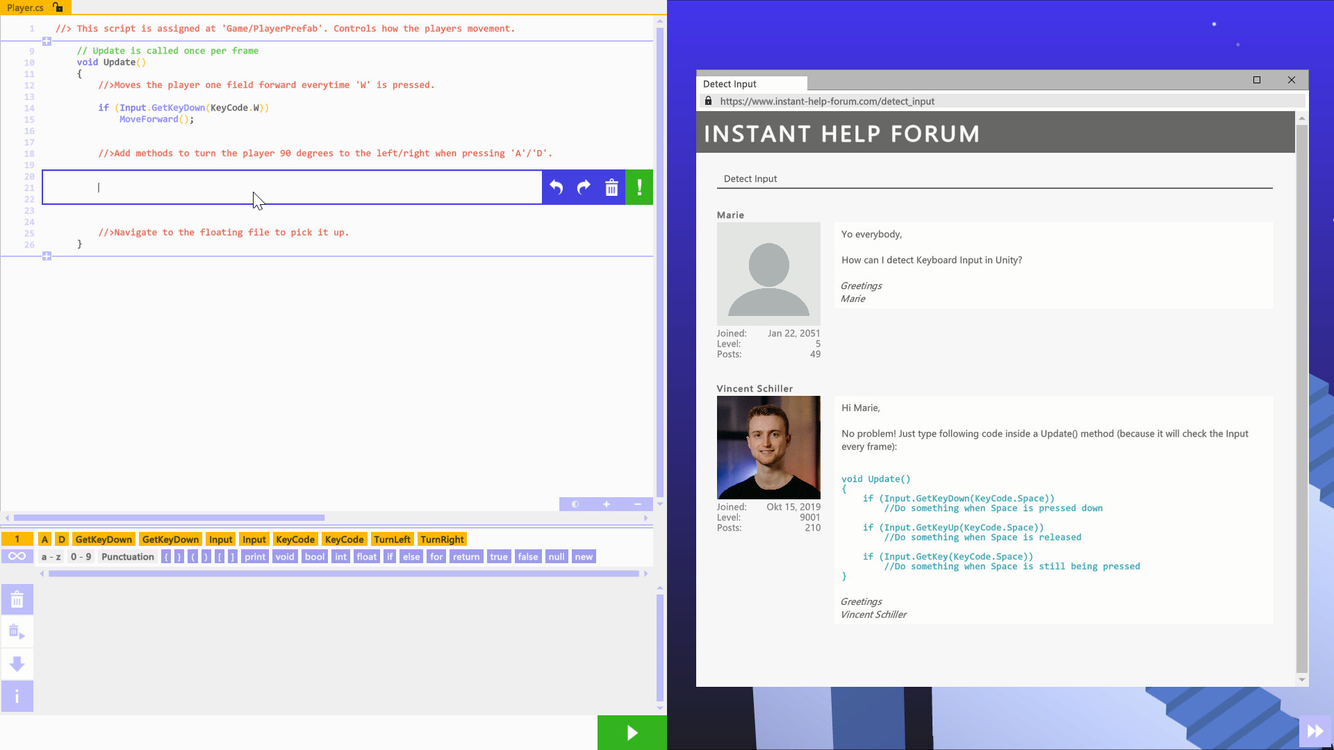Click the undo arrow in code input bar
The image size is (1334, 750).
click(556, 187)
